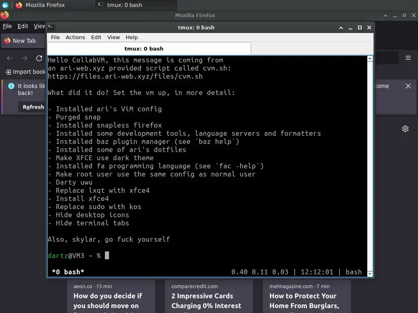Shade terminal window with up-arrow button

click(341, 28)
